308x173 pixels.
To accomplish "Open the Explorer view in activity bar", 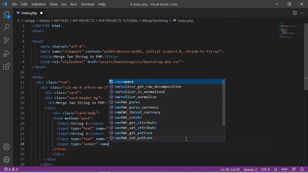I will click(6, 15).
